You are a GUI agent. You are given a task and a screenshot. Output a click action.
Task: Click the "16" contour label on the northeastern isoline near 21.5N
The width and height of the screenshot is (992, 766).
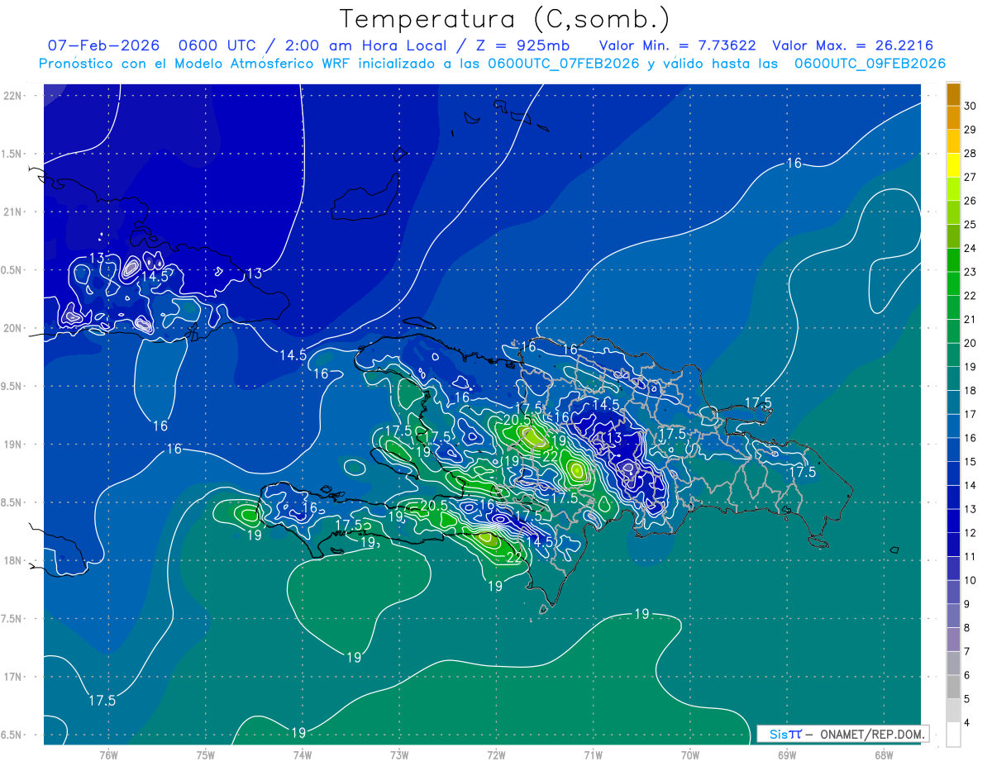[794, 164]
